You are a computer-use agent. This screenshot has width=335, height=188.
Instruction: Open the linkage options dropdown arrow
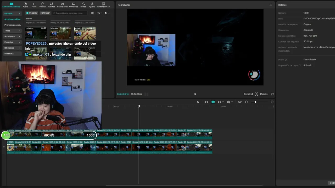pyautogui.click(x=223, y=102)
